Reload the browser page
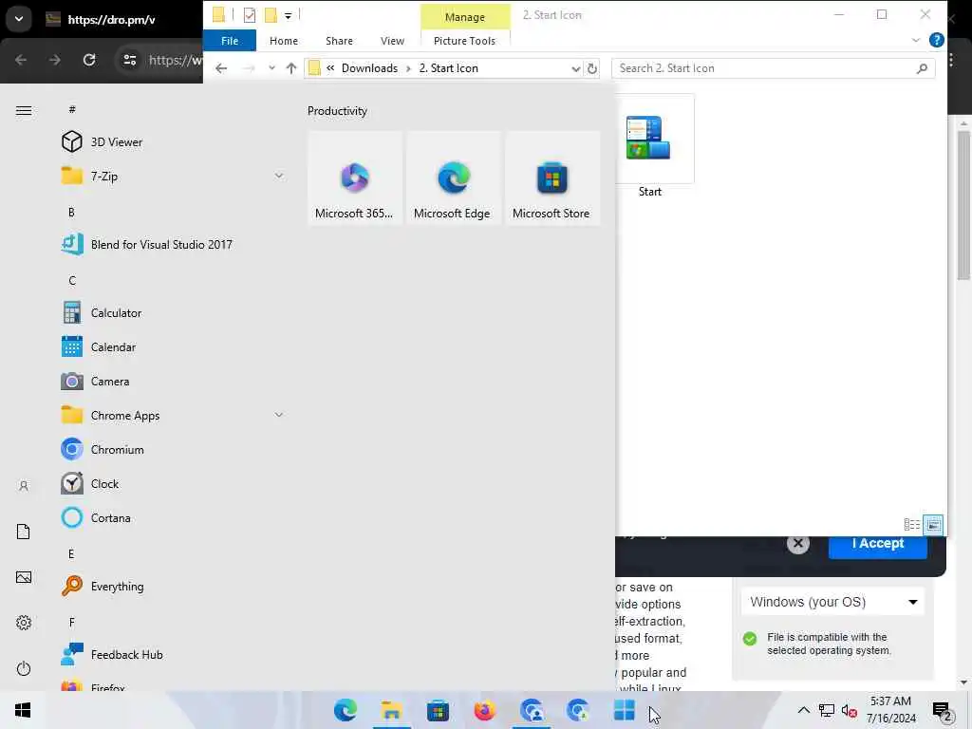Screen dimensions: 972x729 pos(89,60)
